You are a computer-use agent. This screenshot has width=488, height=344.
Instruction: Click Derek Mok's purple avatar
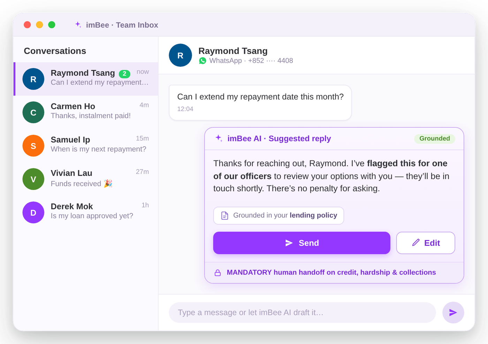pos(33,213)
